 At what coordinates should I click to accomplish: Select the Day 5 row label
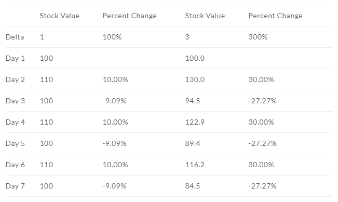(15, 143)
